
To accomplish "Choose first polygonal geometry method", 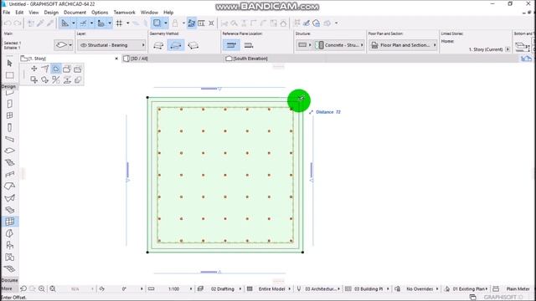I will pos(158,45).
